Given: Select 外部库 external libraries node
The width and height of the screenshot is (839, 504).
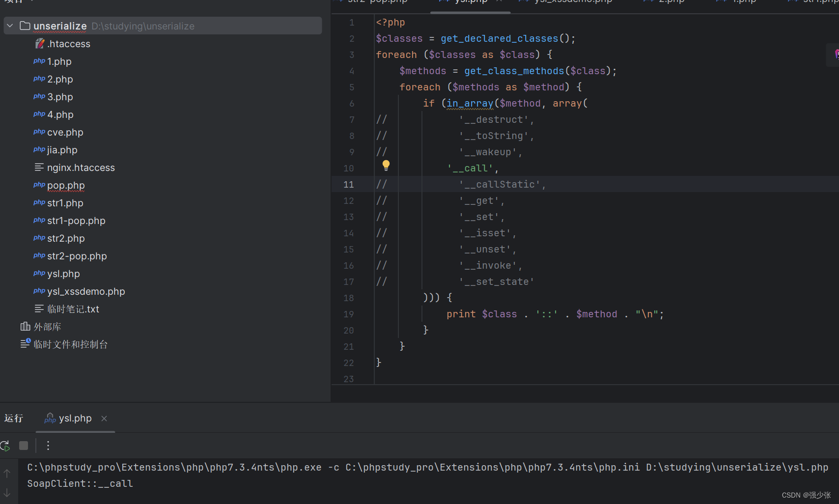Looking at the screenshot, I should point(47,327).
